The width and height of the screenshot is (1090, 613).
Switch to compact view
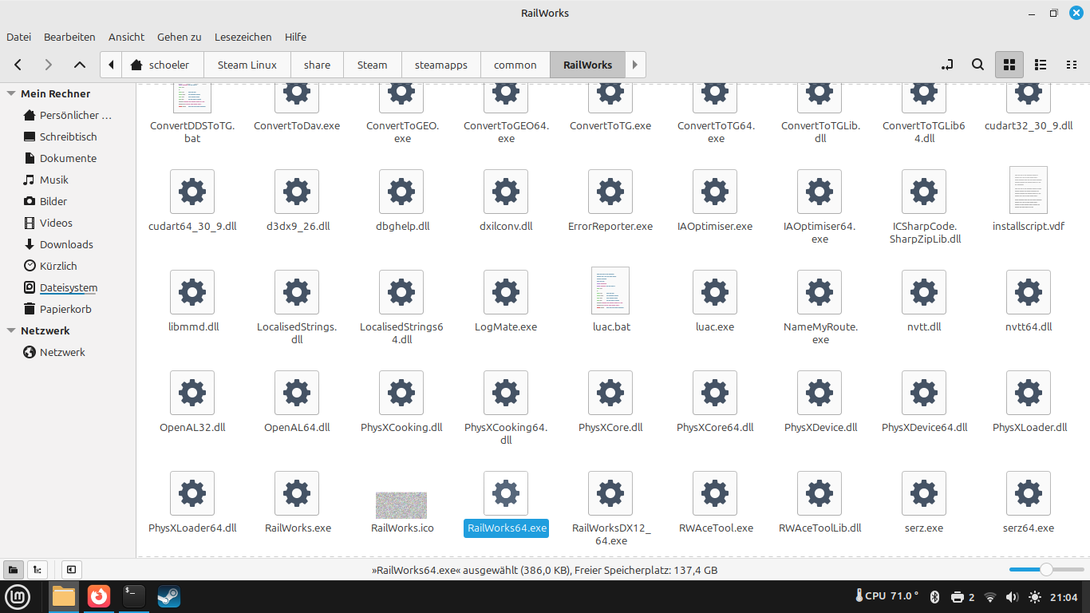pos(1072,65)
